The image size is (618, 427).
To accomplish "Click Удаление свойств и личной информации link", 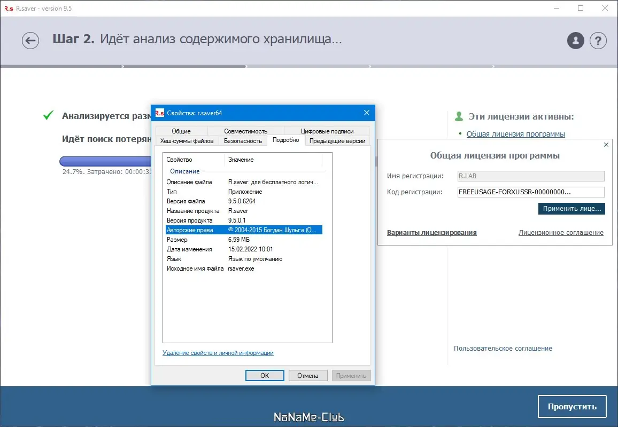I will point(218,353).
